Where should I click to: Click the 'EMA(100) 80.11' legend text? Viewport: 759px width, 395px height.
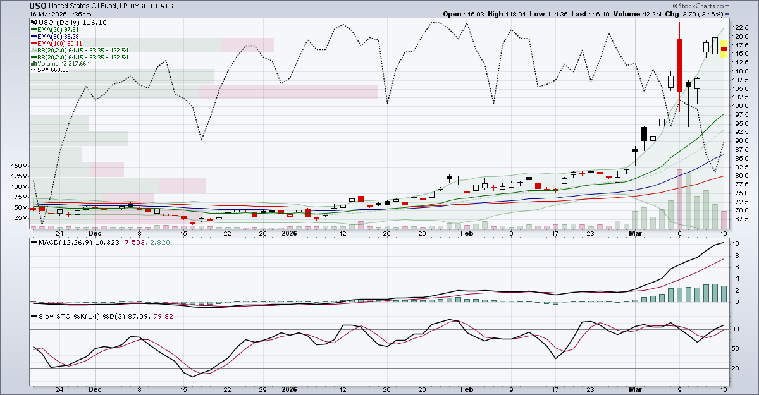coord(59,43)
